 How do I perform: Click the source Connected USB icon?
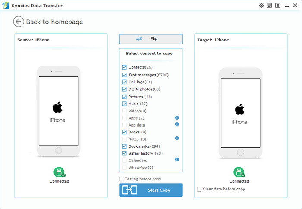[x=60, y=172]
